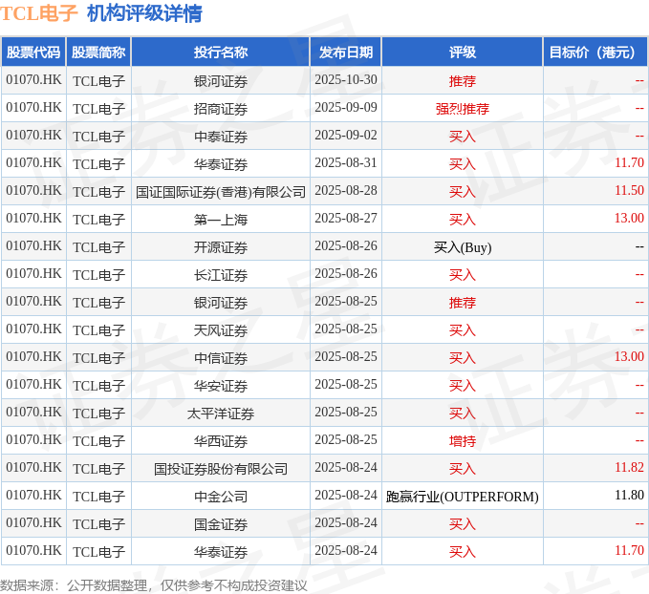Click the 长江证券 cell
The width and height of the screenshot is (649, 594).
pos(221,275)
